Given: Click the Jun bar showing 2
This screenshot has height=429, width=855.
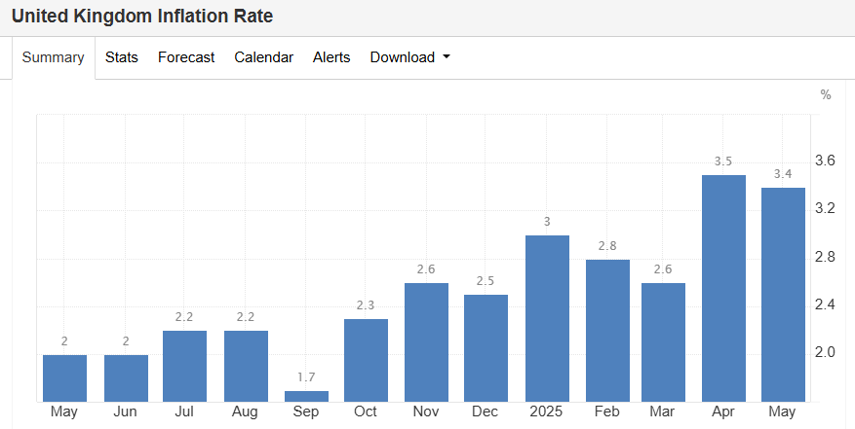Looking at the screenshot, I should pos(126,377).
